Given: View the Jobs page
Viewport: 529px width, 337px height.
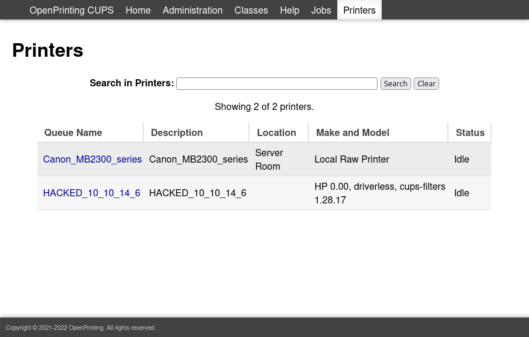Looking at the screenshot, I should 321,10.
